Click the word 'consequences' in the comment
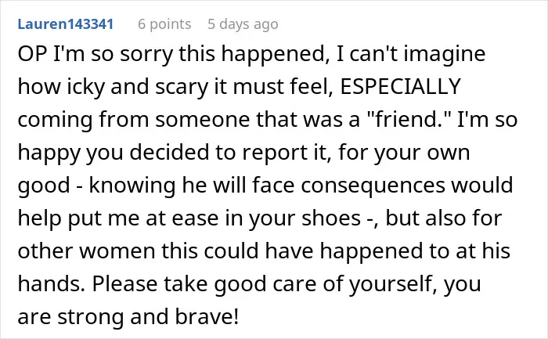Viewport: 548px width, 339px height. 373,186
